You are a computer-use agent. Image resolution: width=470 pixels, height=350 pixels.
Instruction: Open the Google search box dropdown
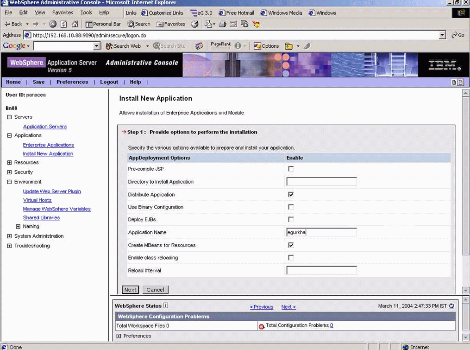96,46
